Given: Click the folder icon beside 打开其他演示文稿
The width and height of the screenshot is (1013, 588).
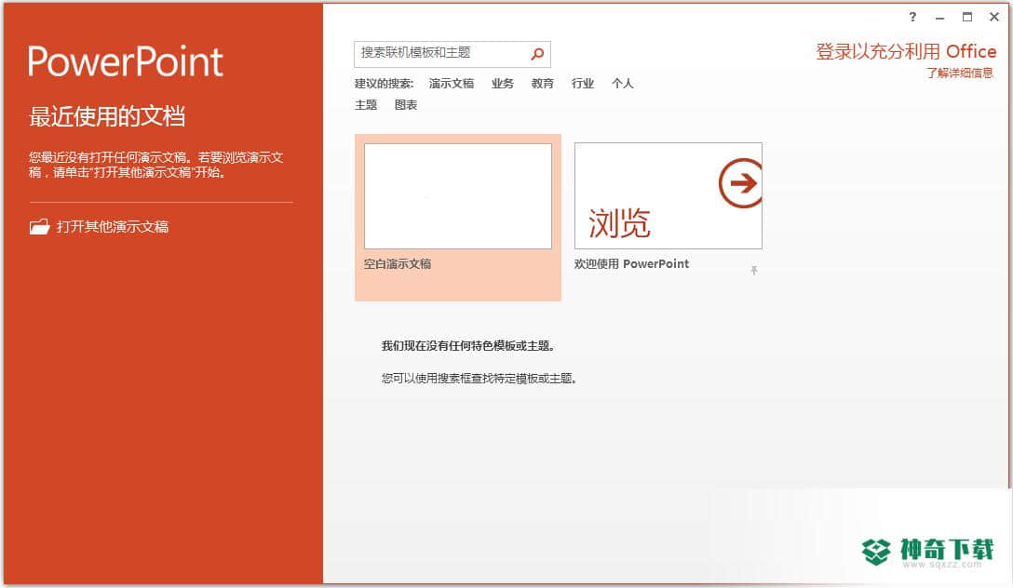Looking at the screenshot, I should pyautogui.click(x=39, y=227).
